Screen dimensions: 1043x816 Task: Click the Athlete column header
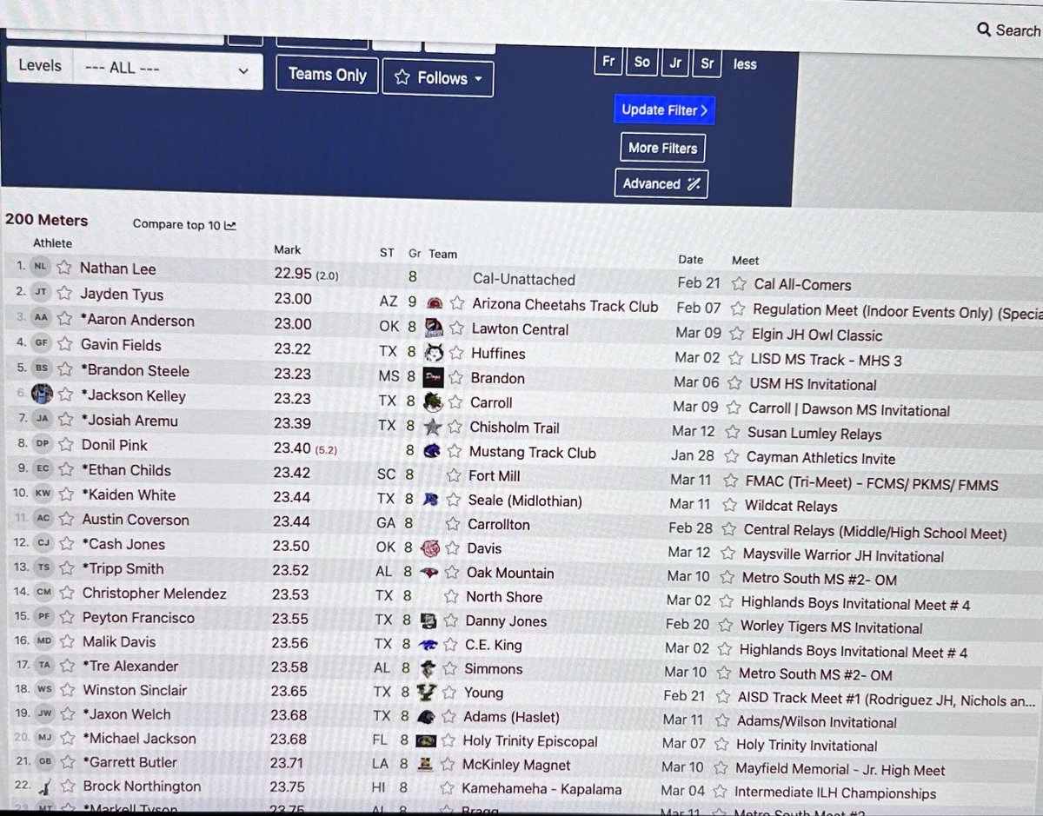(x=52, y=243)
